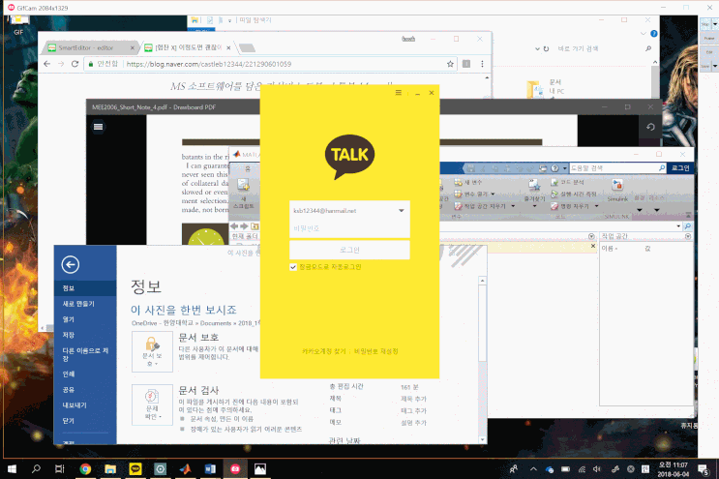Open the KakaoTalk login window menu icon
The image size is (719, 479).
pyautogui.click(x=399, y=93)
